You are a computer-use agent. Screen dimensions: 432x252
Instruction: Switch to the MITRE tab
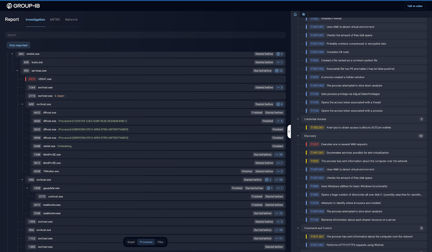[55, 19]
